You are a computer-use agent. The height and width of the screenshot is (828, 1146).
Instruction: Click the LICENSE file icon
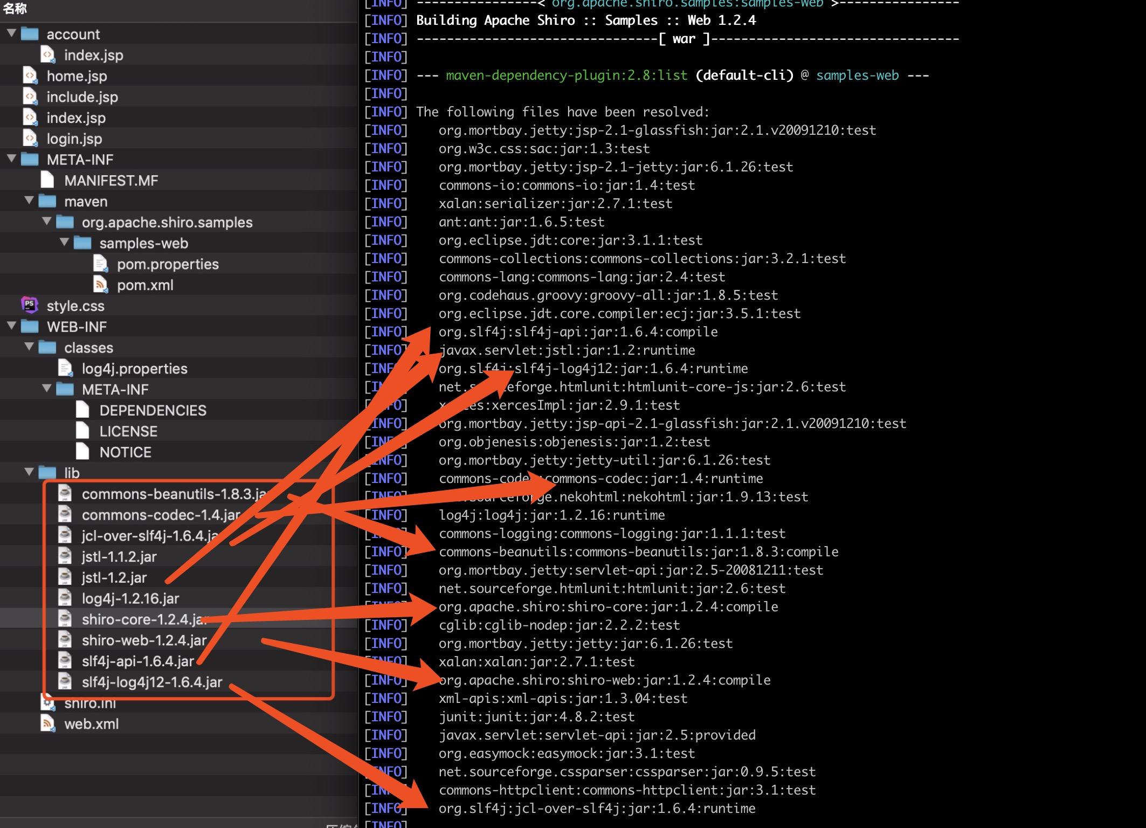(82, 431)
